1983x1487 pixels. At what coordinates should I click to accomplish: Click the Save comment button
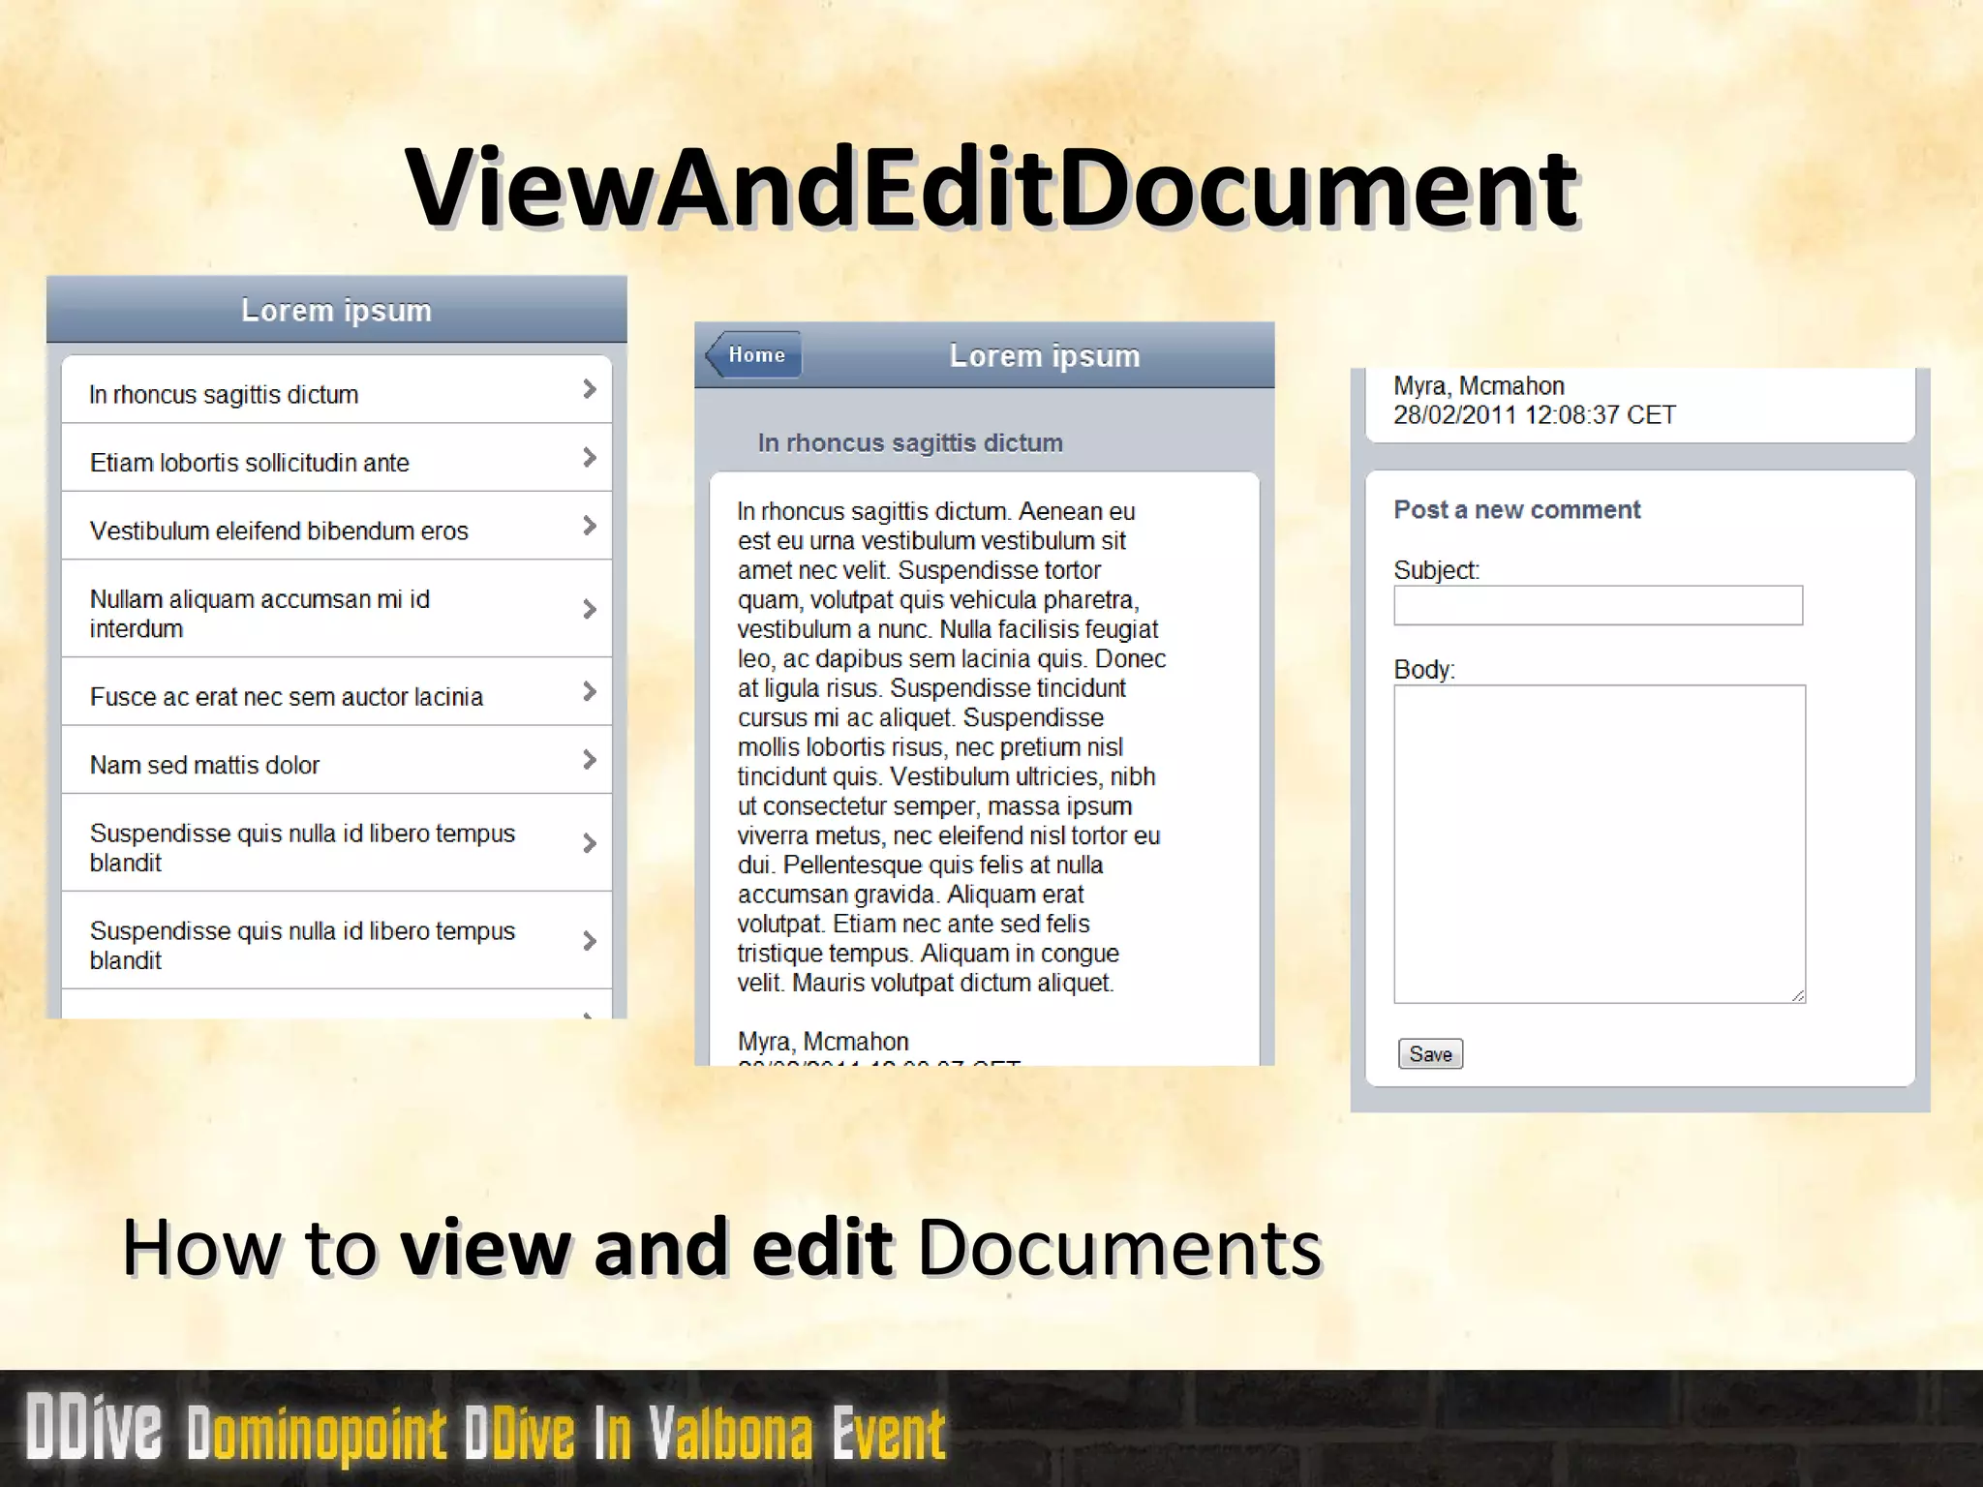point(1430,1053)
